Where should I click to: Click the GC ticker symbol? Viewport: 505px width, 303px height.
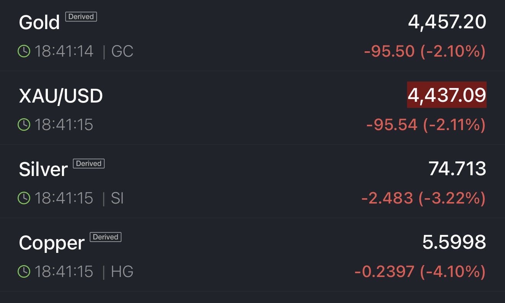122,51
